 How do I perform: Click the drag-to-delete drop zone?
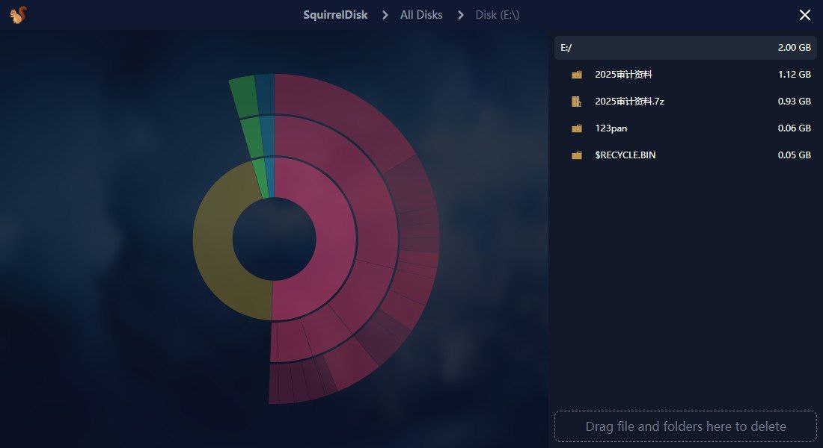pos(685,426)
